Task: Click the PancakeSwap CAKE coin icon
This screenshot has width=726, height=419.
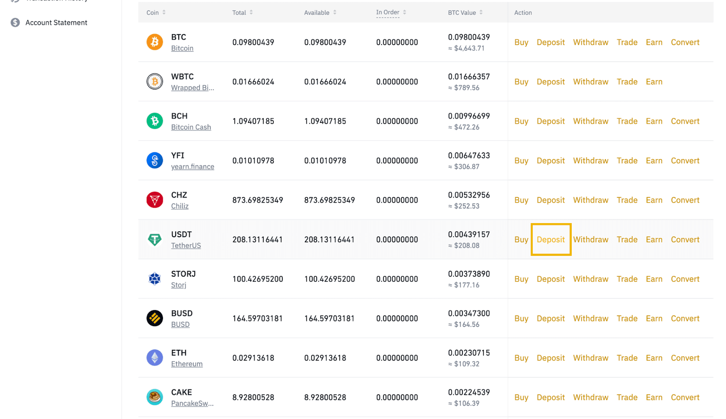Action: (155, 397)
